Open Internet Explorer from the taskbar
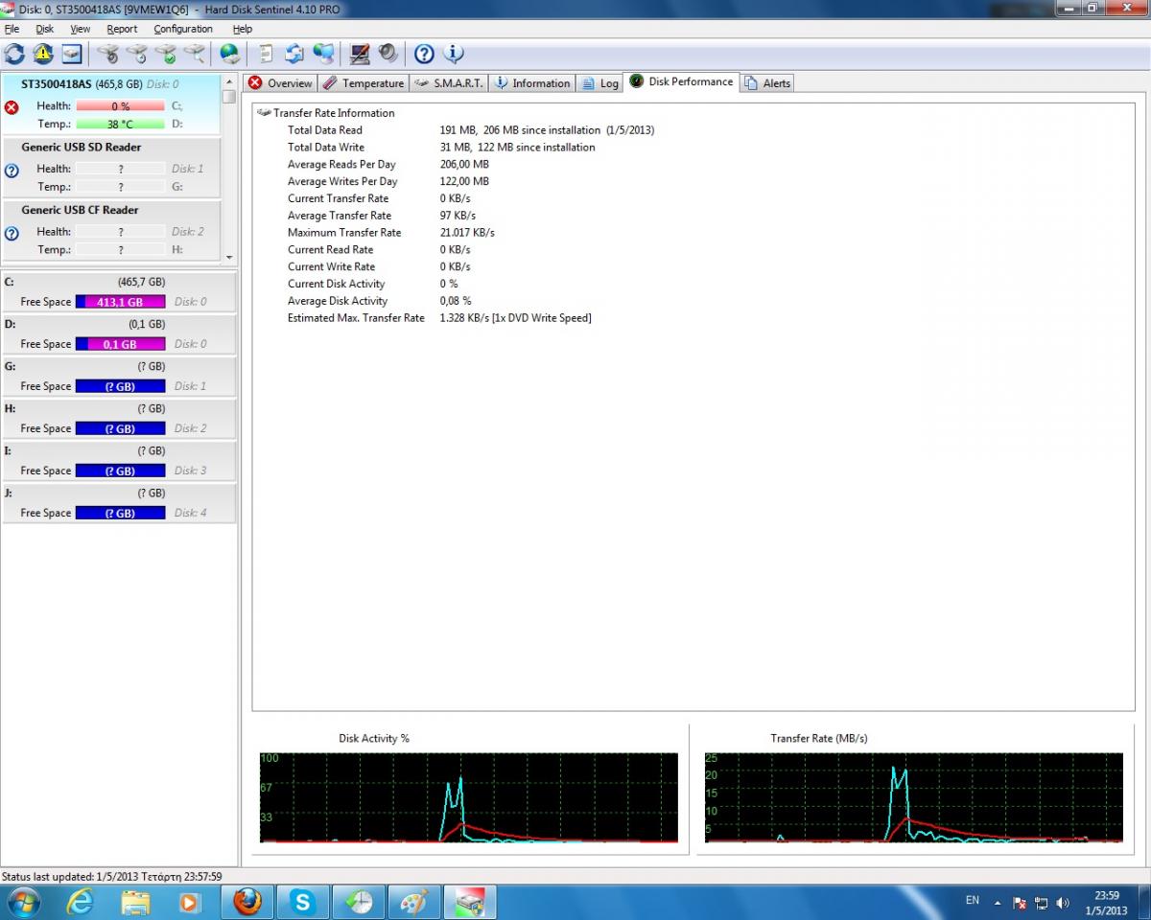 81,902
